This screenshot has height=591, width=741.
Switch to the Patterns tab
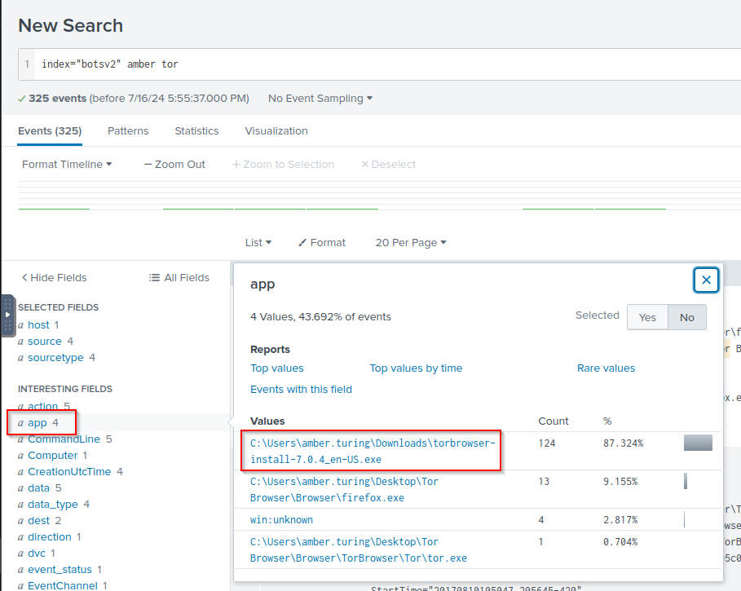(128, 131)
